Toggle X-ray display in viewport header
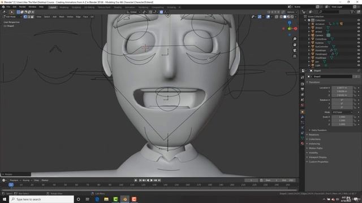 [x=277, y=16]
